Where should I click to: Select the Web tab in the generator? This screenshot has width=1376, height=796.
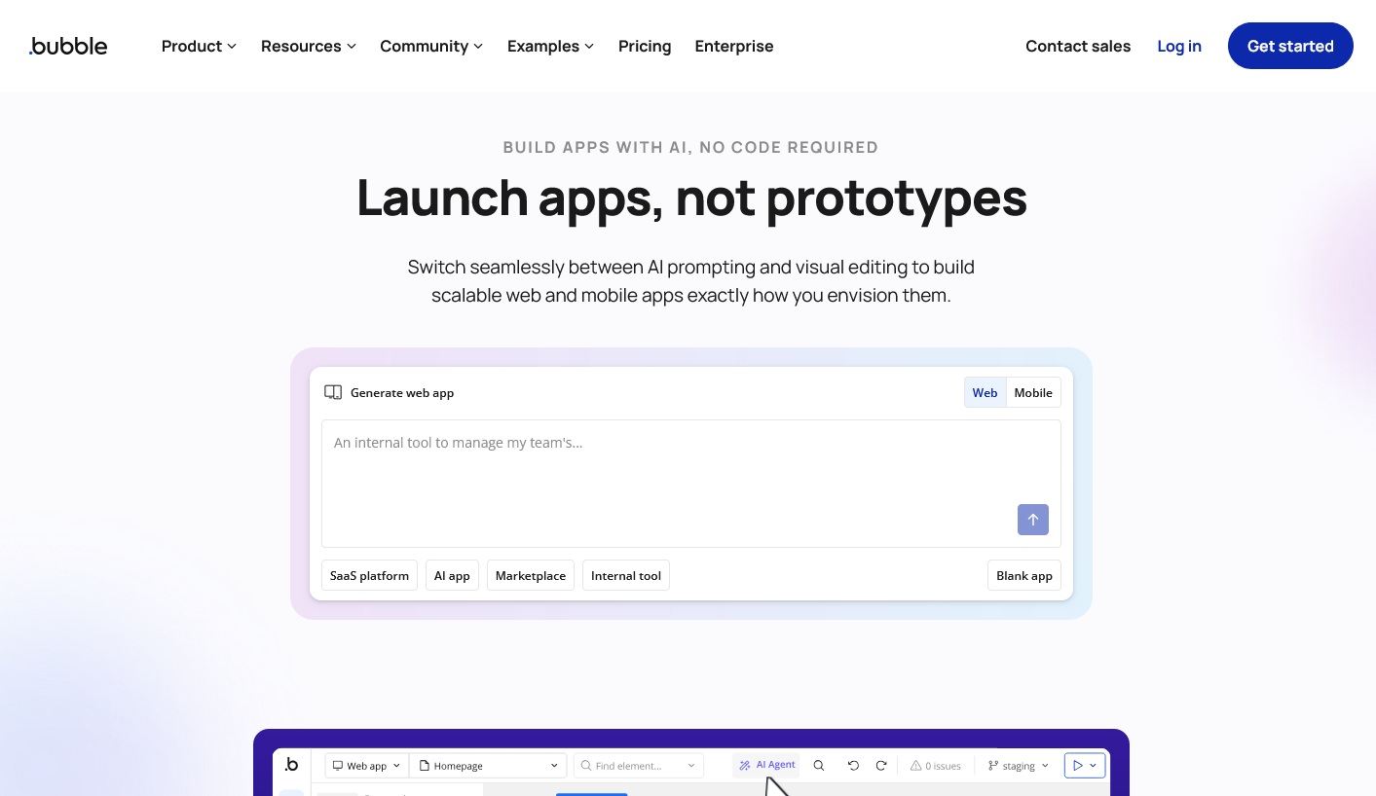(985, 392)
